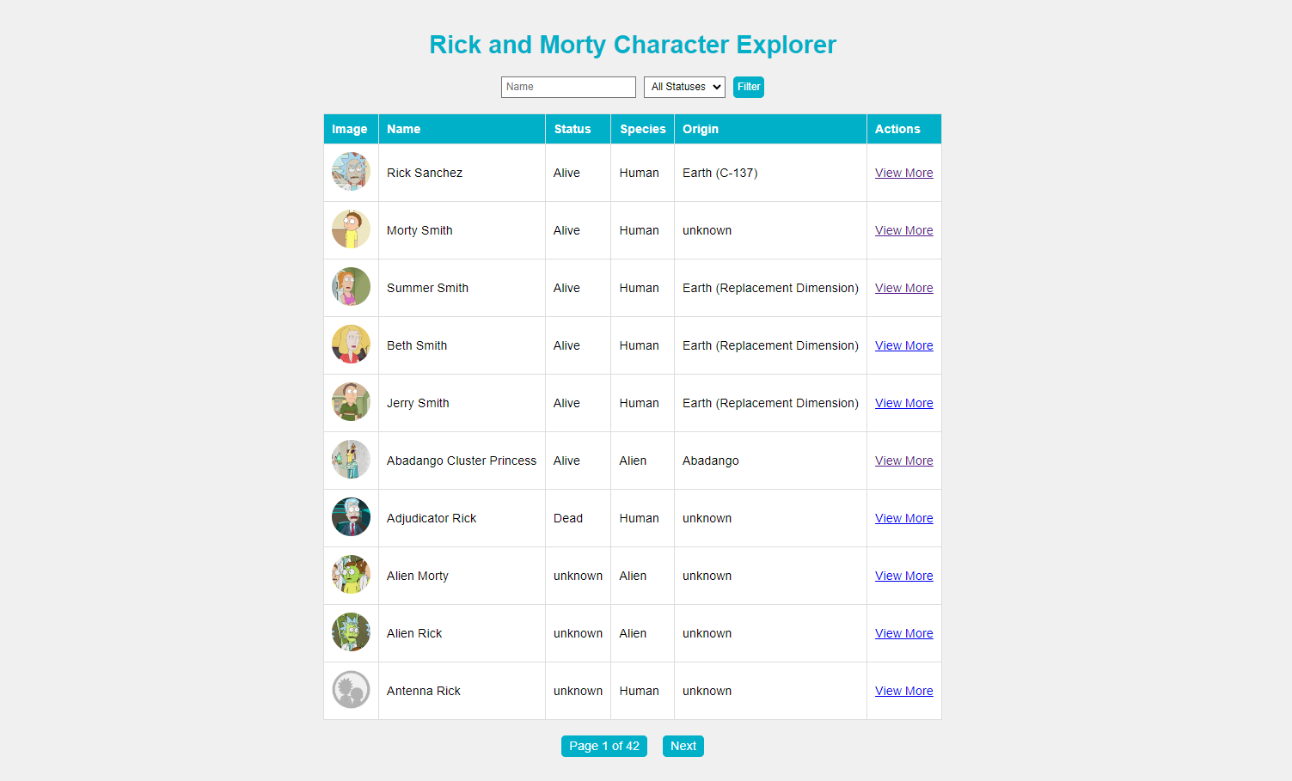The width and height of the screenshot is (1292, 781).
Task: Open View More for Rick Sanchez
Action: pyautogui.click(x=903, y=172)
